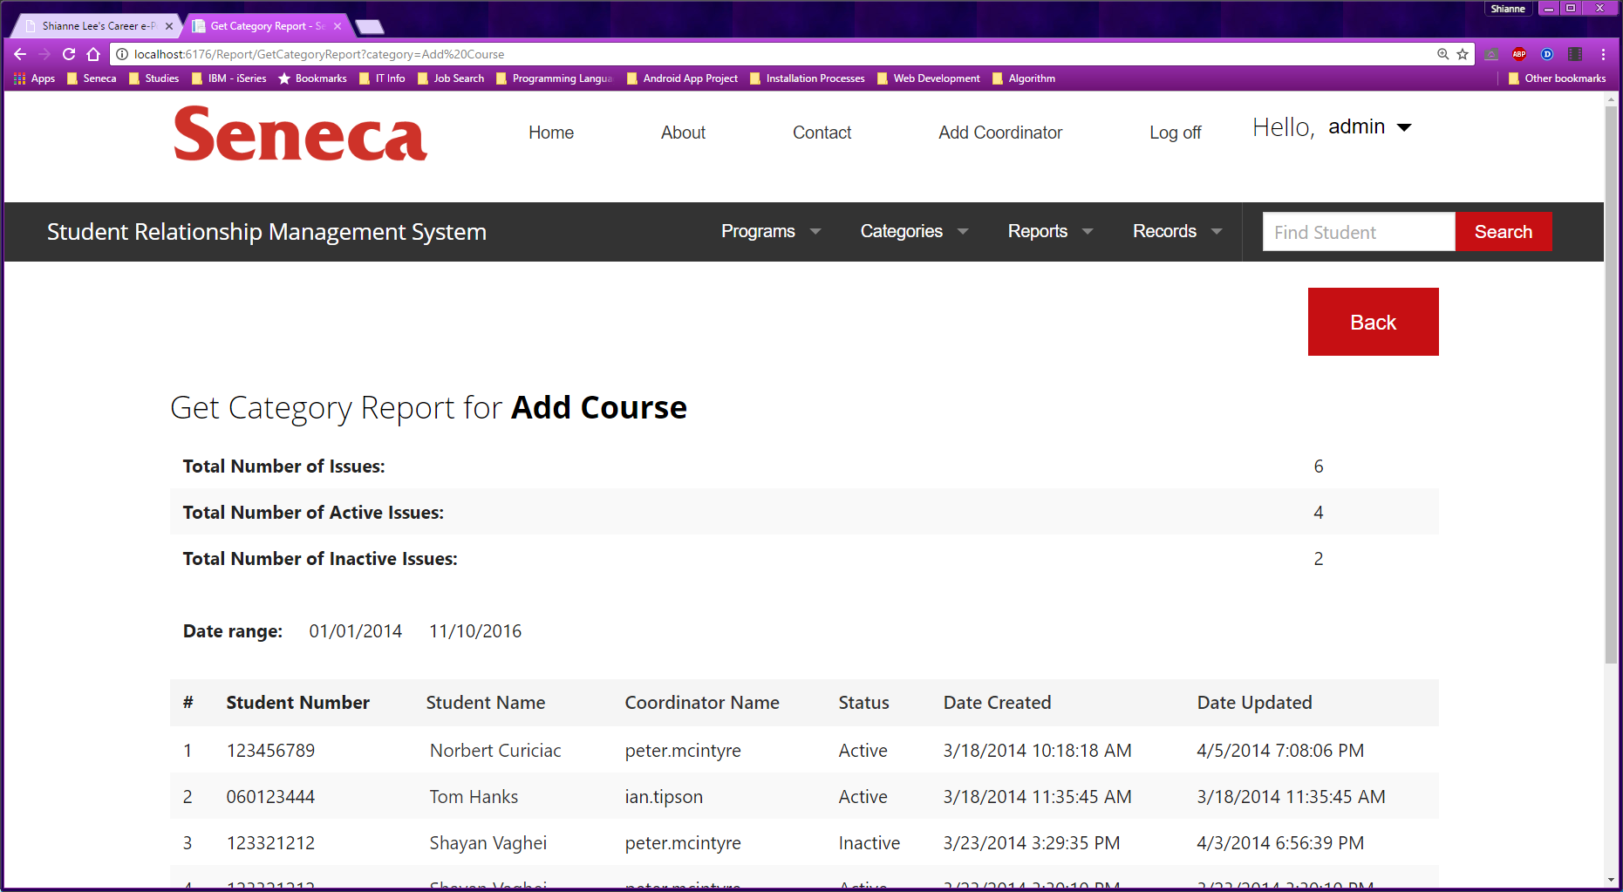Click the blue D extension icon
Image resolution: width=1623 pixels, height=892 pixels.
click(1547, 54)
